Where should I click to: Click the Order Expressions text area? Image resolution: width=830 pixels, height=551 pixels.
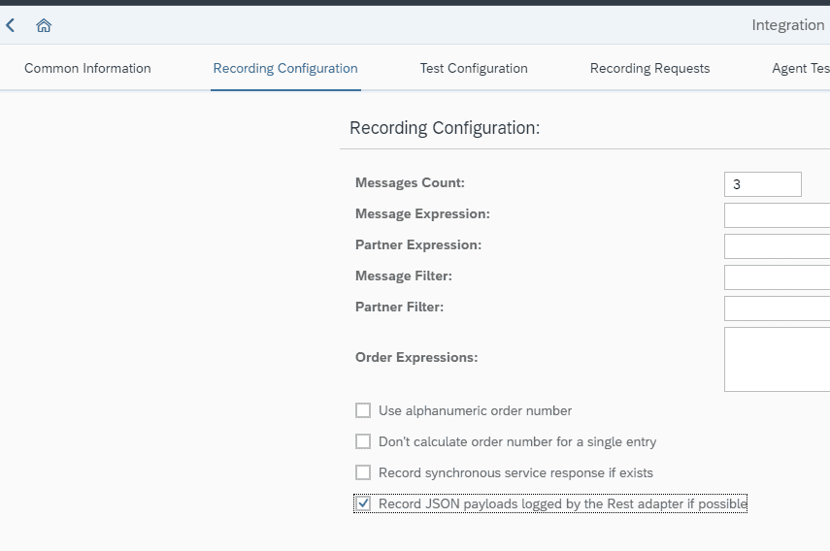pyautogui.click(x=777, y=360)
